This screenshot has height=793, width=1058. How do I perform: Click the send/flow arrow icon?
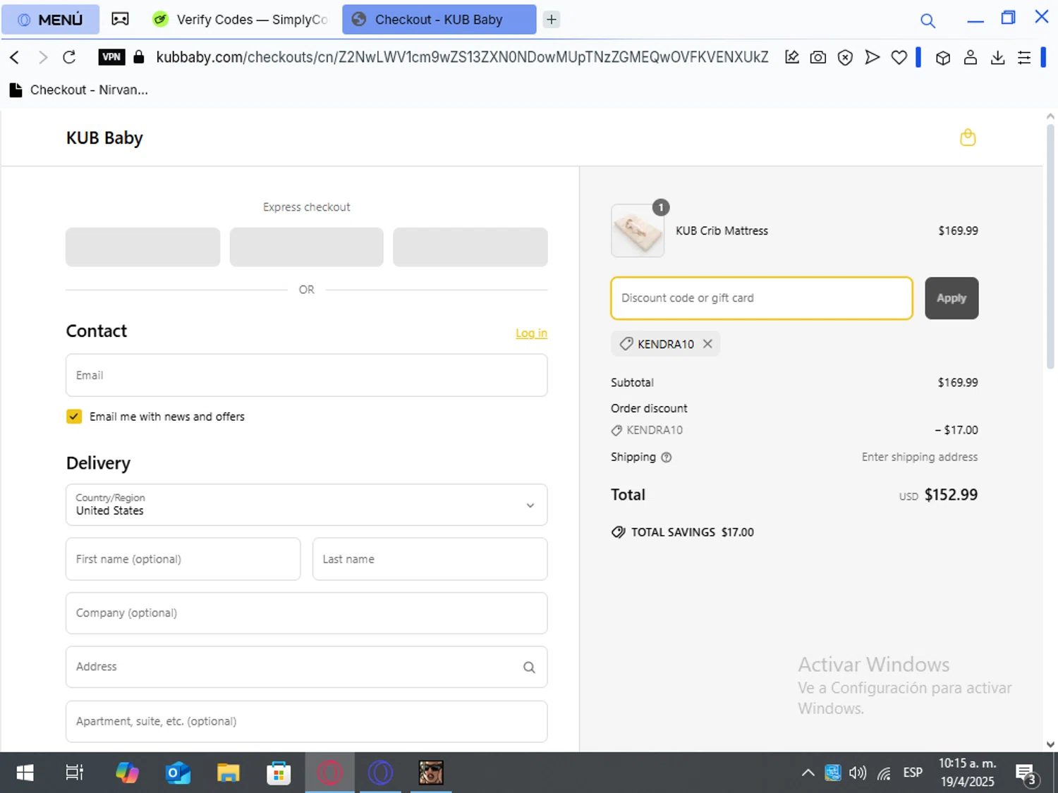(872, 57)
